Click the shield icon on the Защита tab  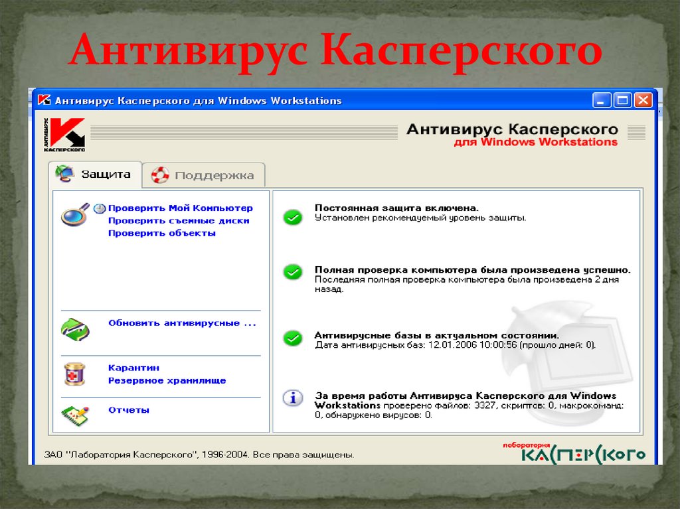click(65, 173)
